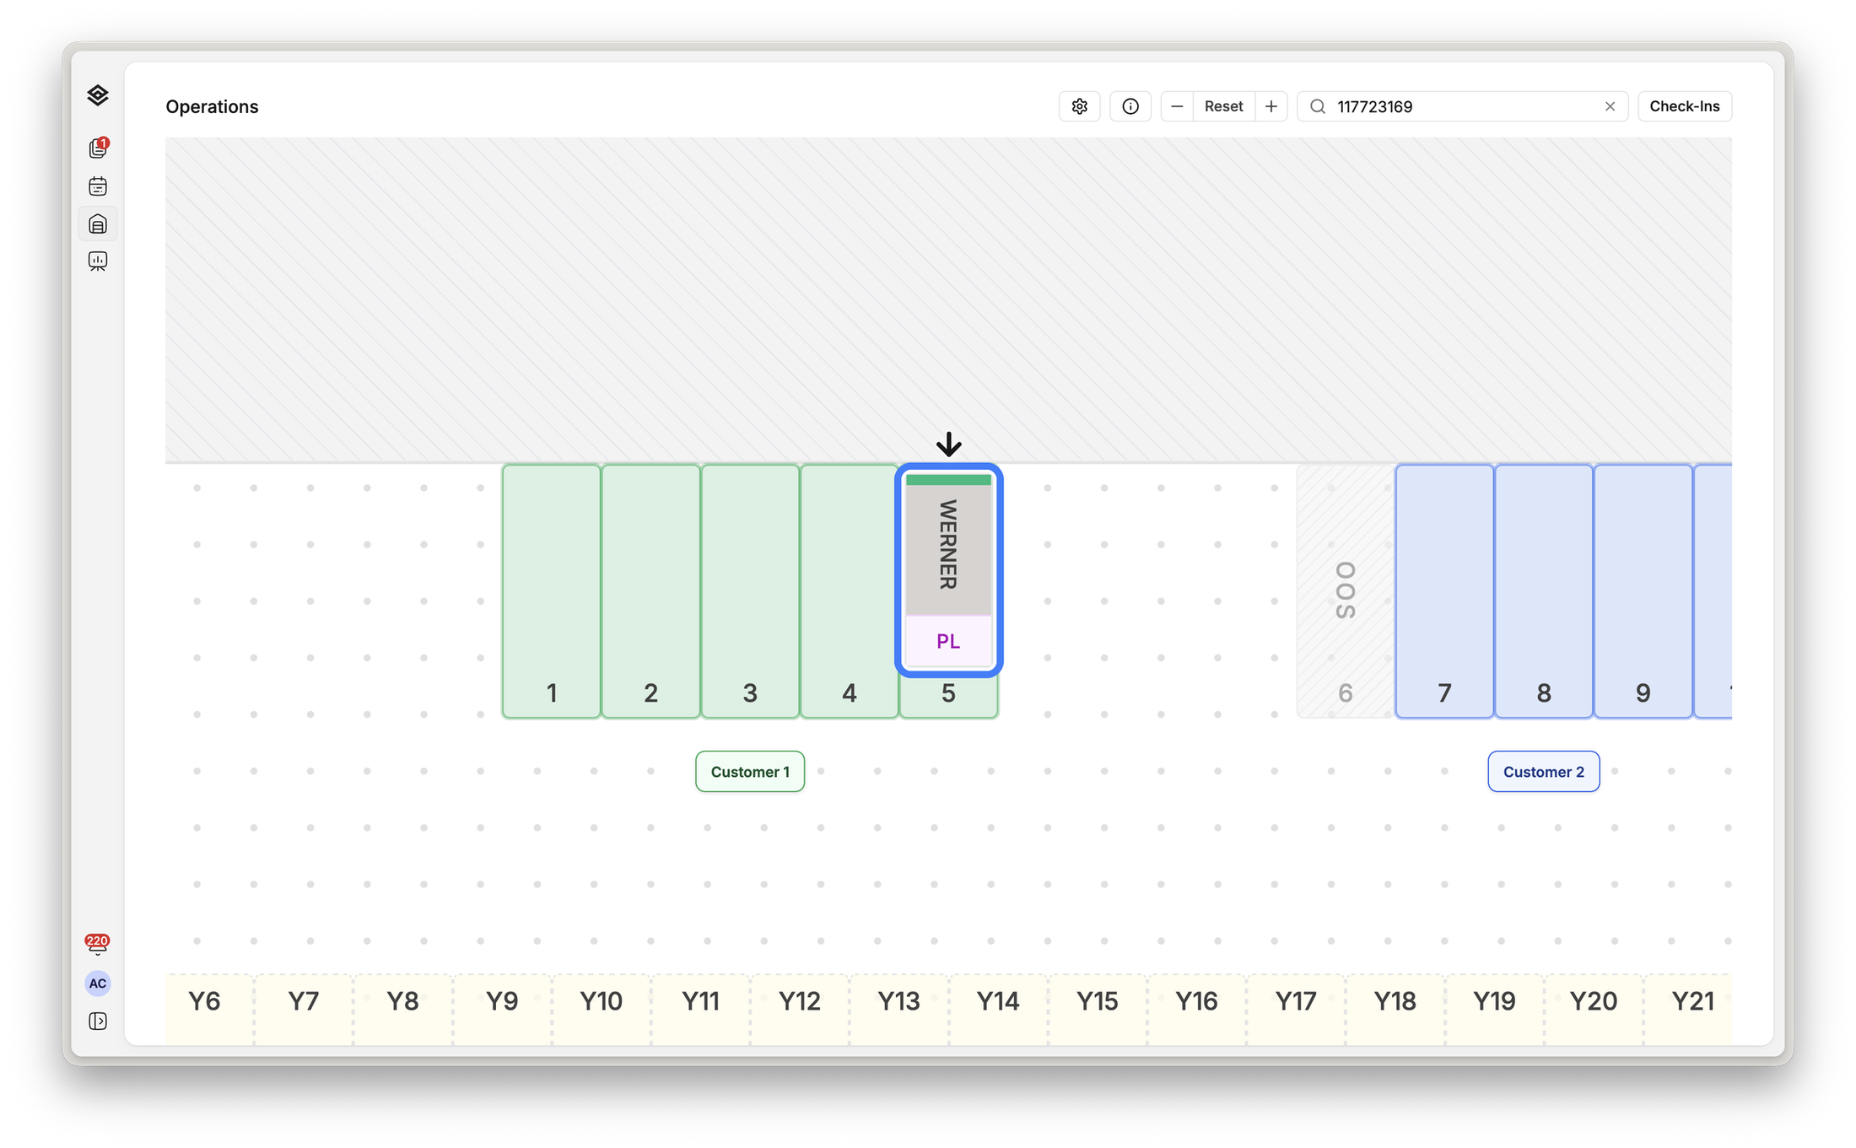Zoom out with the minus button
Viewport: 1856px width, 1148px height.
pos(1177,106)
